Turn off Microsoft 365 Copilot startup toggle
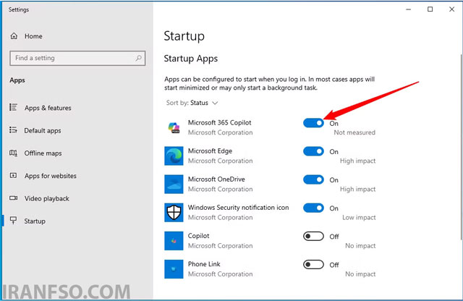 [313, 123]
